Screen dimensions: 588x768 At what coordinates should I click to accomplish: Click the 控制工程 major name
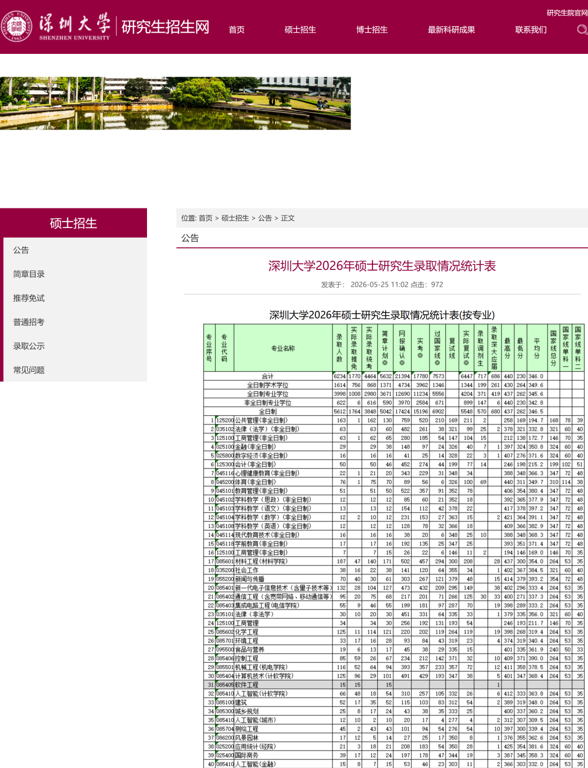(x=247, y=658)
